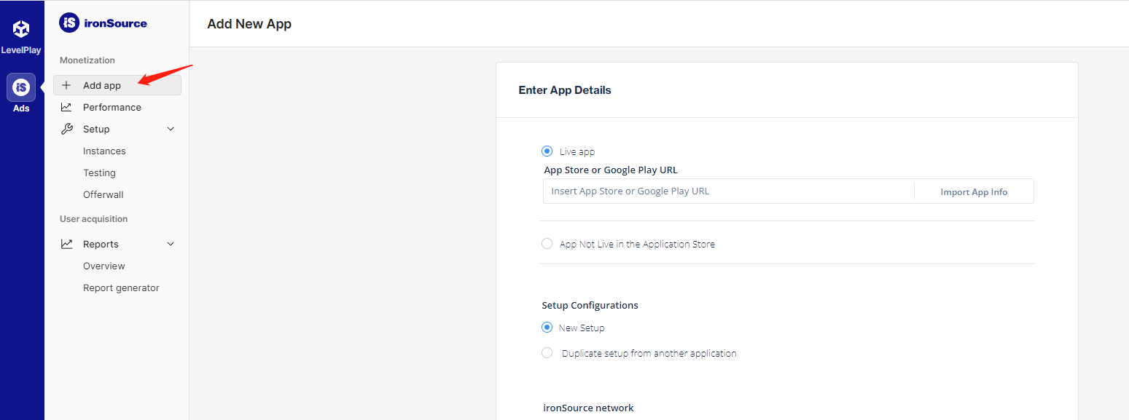The height and width of the screenshot is (420, 1129).
Task: Click the plus icon beside Add app
Action: tap(66, 85)
